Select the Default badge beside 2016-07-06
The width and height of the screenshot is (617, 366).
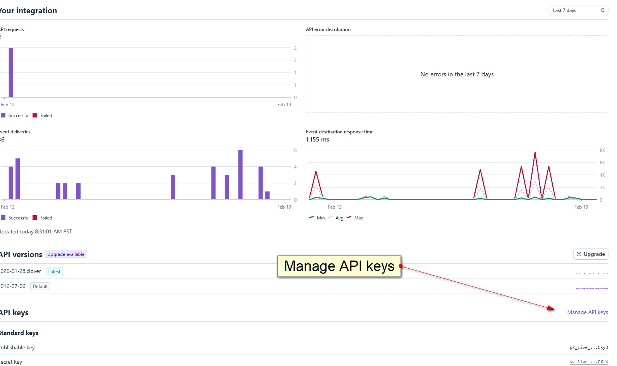coord(40,287)
